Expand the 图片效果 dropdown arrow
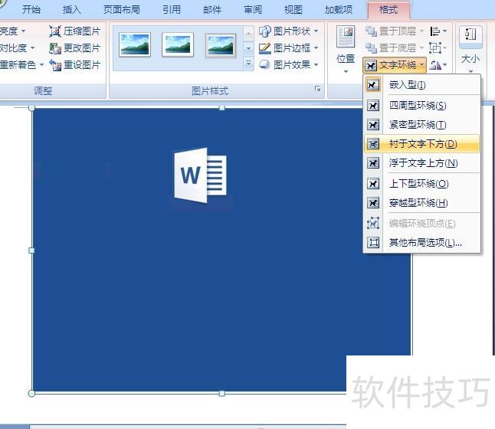The image size is (495, 429). coord(316,64)
